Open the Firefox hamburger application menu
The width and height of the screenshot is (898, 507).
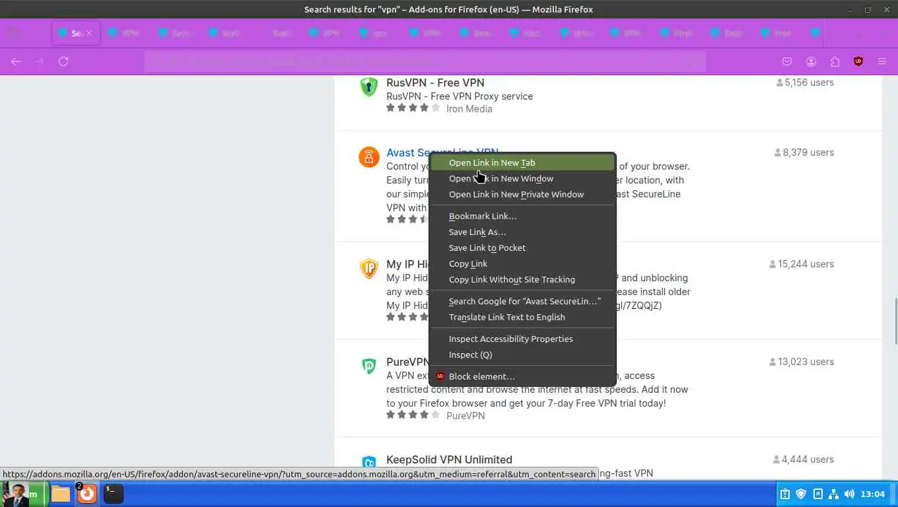pos(882,61)
